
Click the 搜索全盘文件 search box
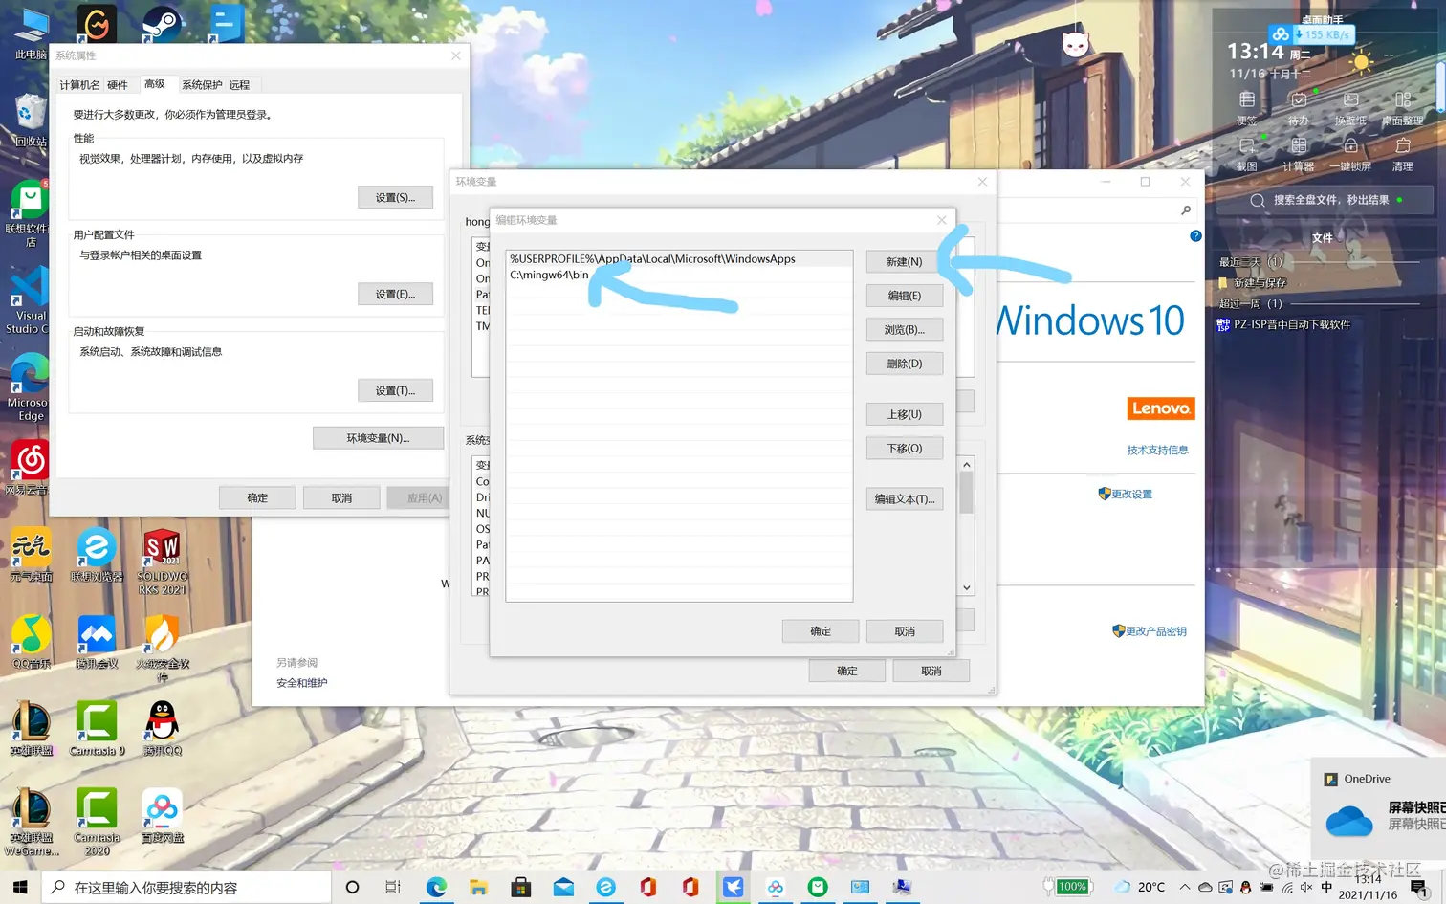coord(1325,200)
